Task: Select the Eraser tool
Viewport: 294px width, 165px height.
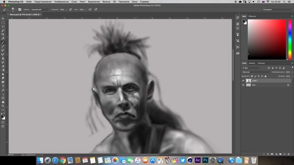Action: click(3, 66)
